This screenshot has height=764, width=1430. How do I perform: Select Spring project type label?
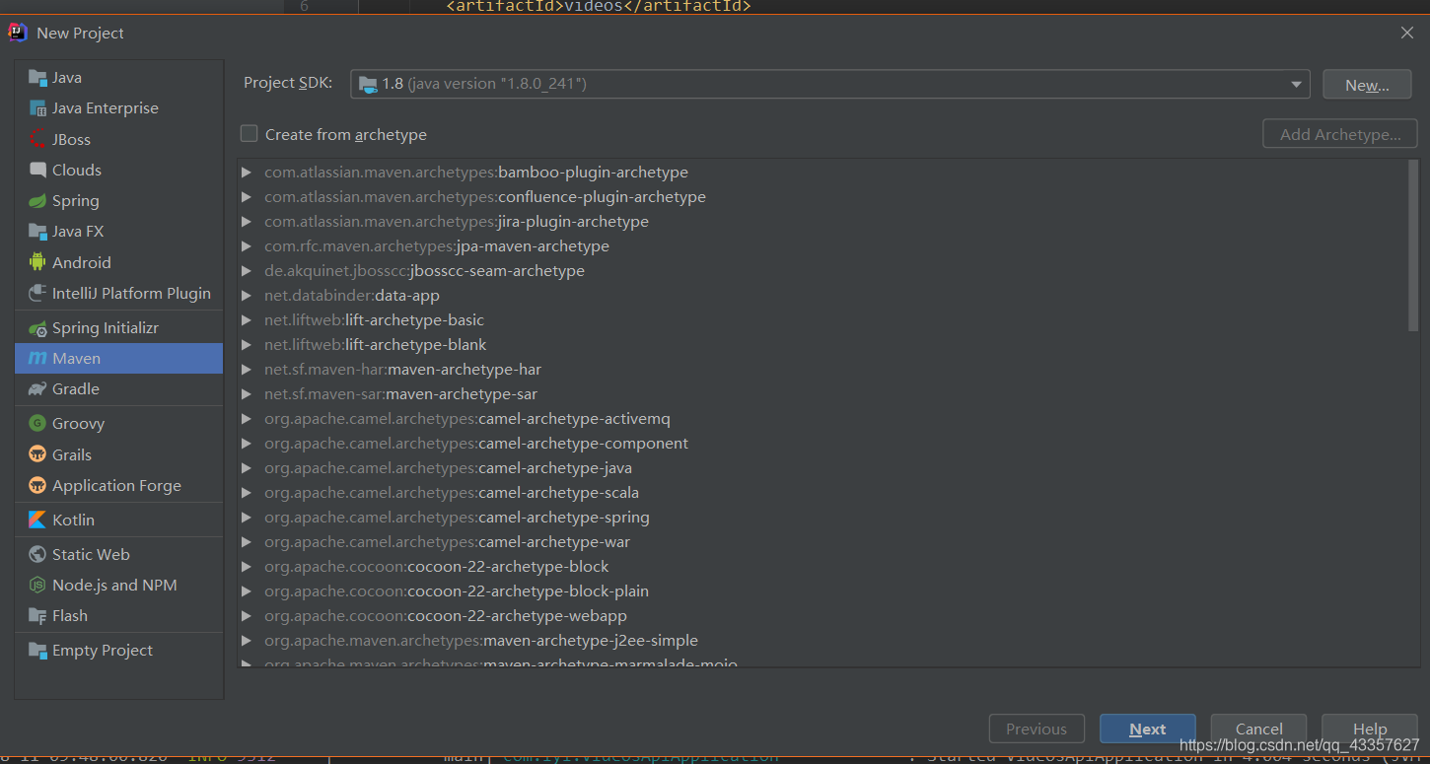76,201
